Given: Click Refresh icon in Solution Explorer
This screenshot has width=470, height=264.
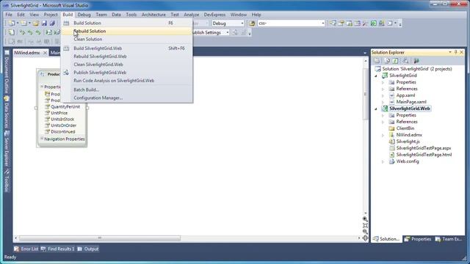Looking at the screenshot, I should click(395, 61).
